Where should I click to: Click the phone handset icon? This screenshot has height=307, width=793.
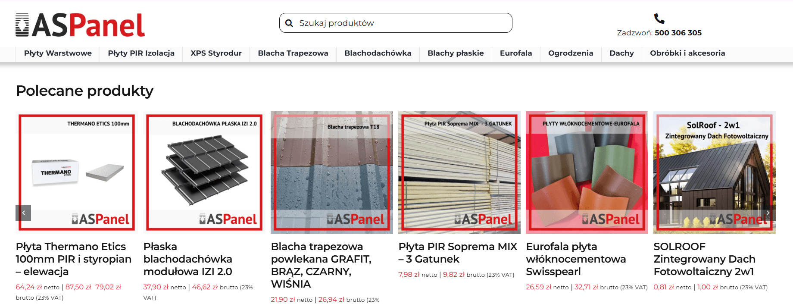(x=659, y=19)
